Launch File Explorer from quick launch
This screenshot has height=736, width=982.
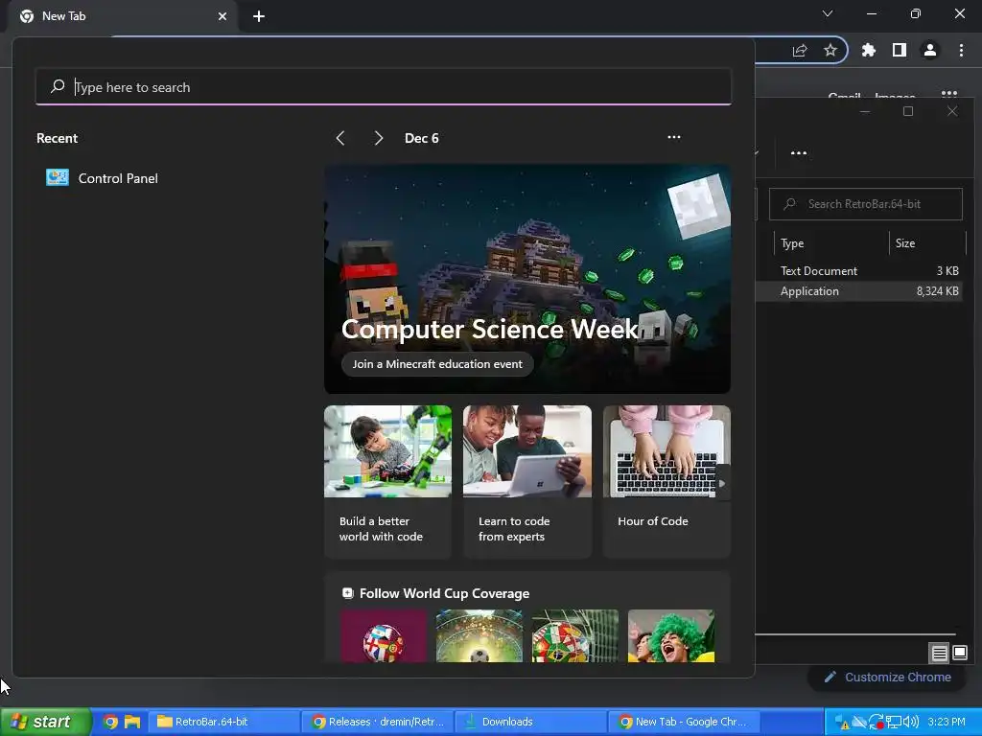pyautogui.click(x=132, y=722)
